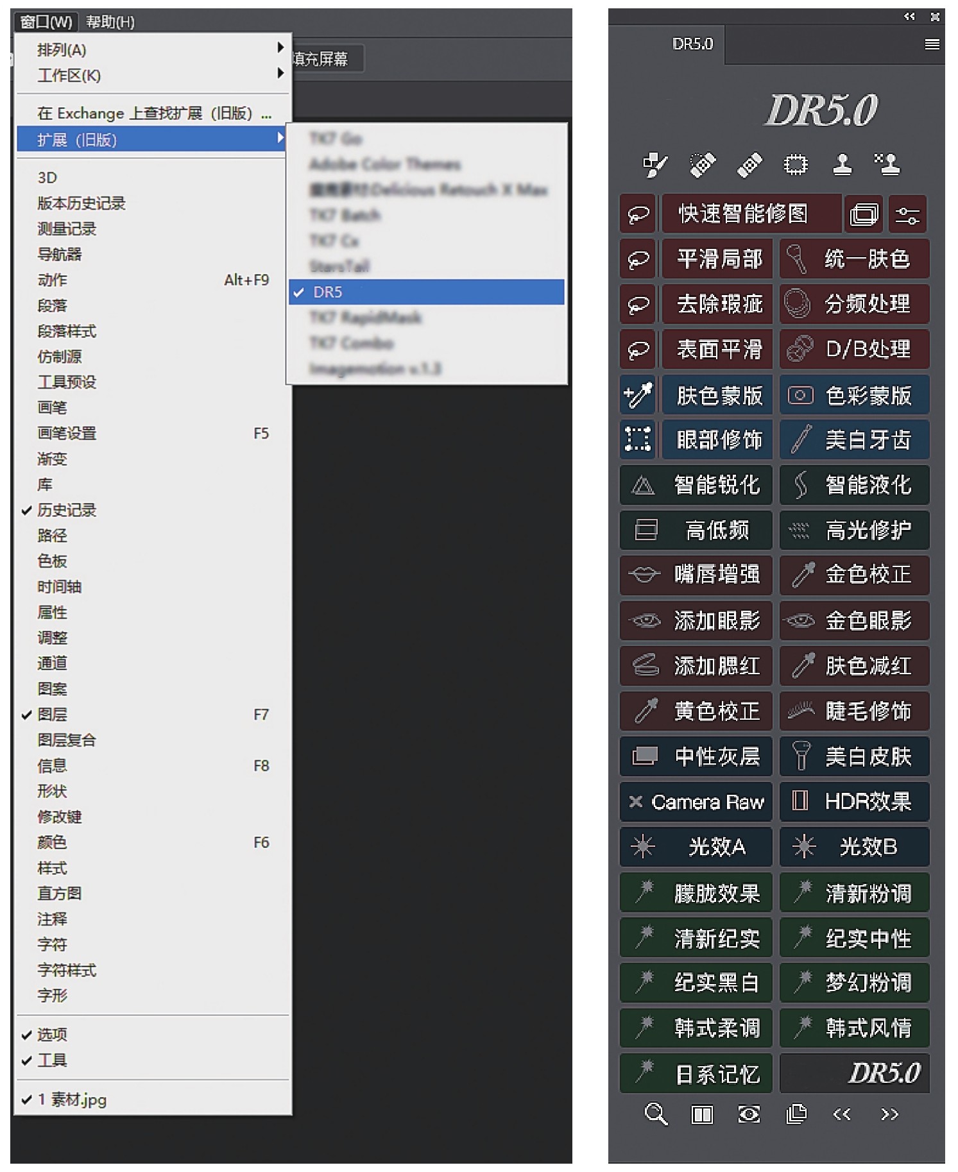Click the lasso icon beside 快速智能修图
The image size is (958, 1172).
[x=638, y=214]
